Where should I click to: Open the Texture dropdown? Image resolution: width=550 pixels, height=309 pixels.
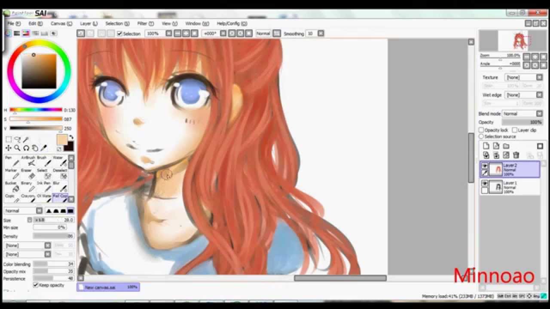coord(524,77)
